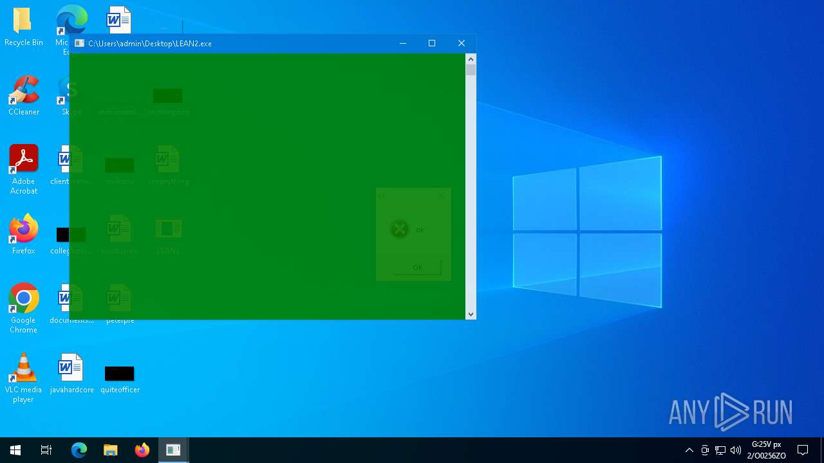This screenshot has height=463, width=824.
Task: Click the scroll-up arrow in LEAN2.exe window
Action: point(471,59)
